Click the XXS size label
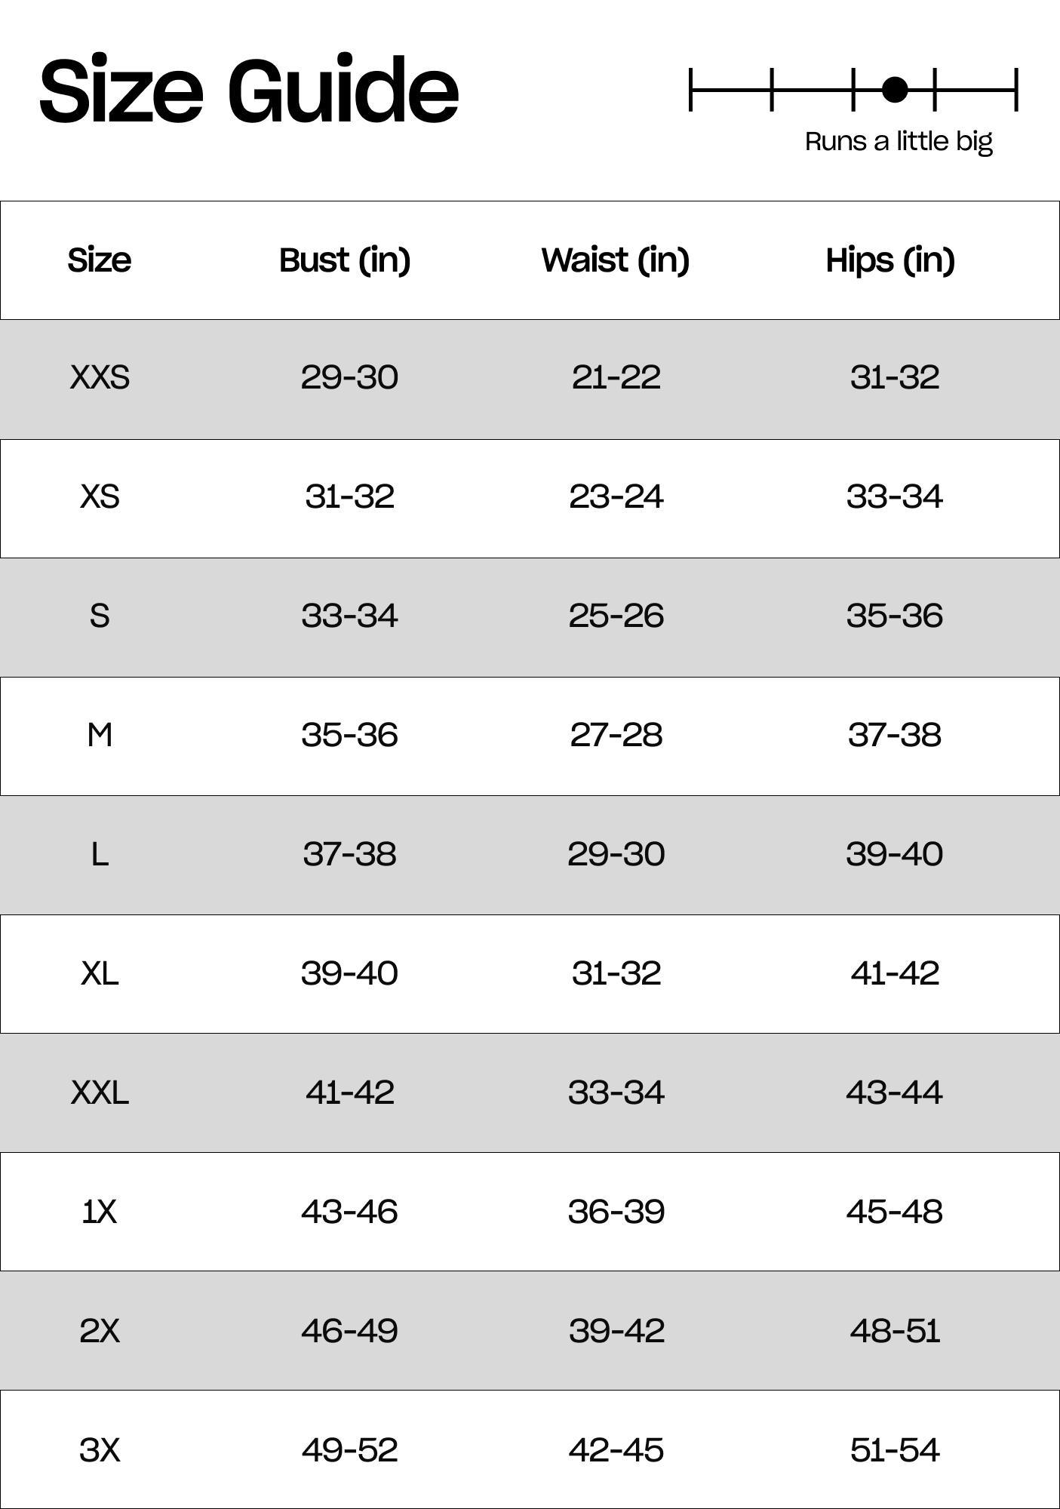This screenshot has width=1060, height=1509. coord(100,377)
